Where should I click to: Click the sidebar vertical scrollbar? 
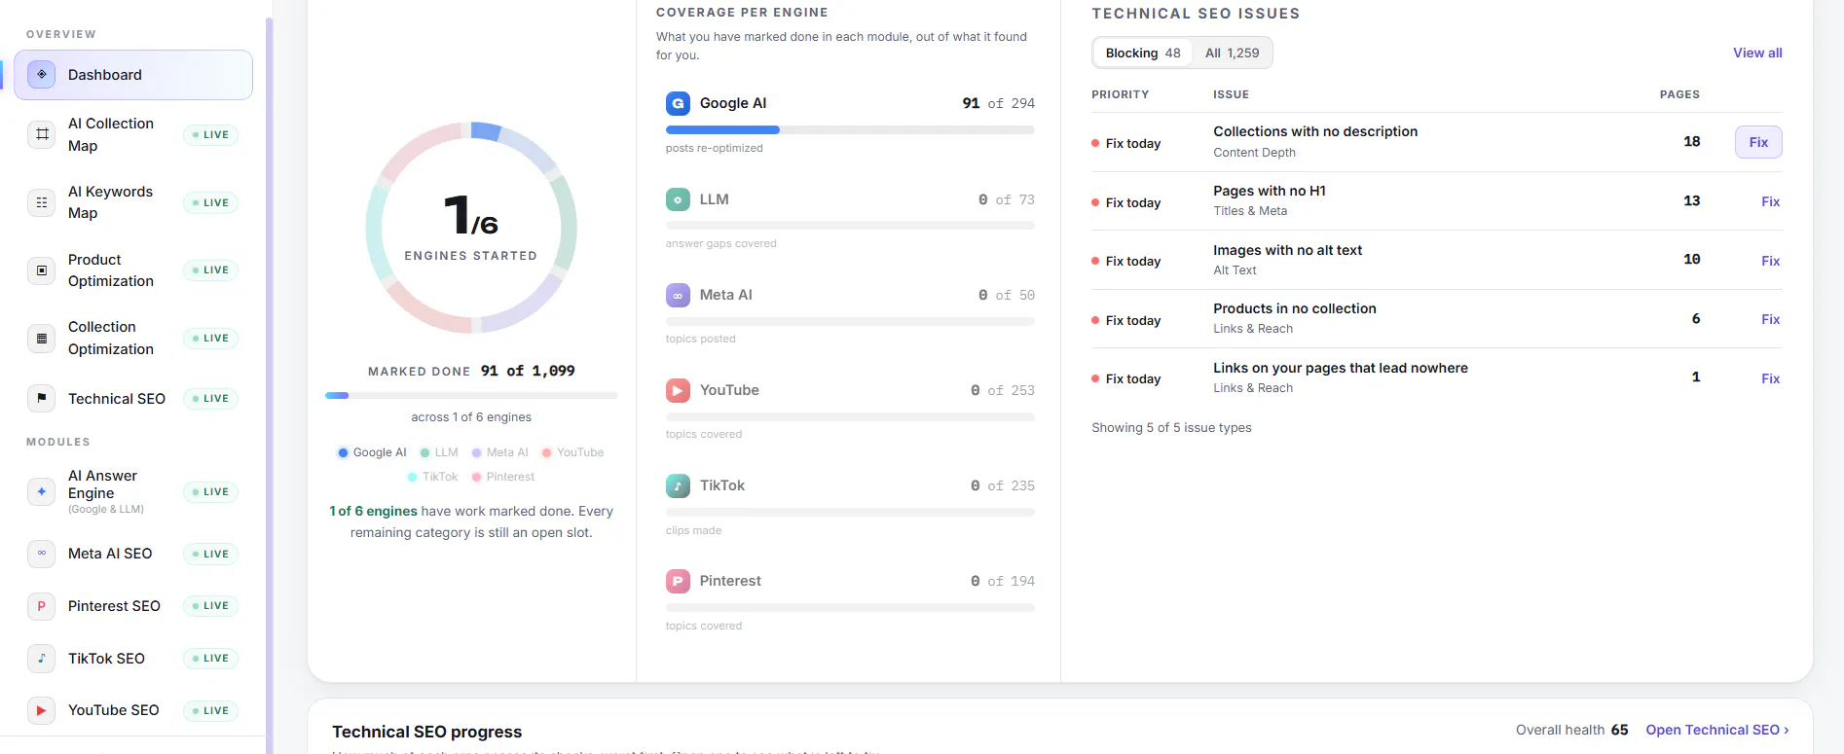(269, 384)
